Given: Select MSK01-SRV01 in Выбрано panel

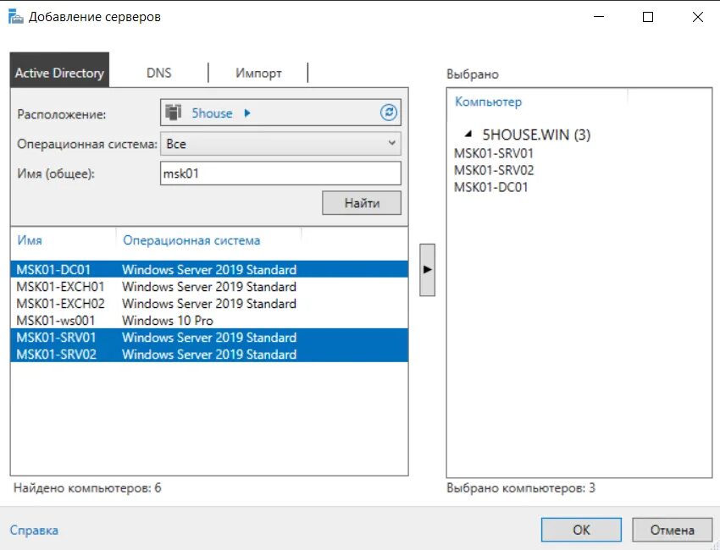Looking at the screenshot, I should tap(494, 153).
